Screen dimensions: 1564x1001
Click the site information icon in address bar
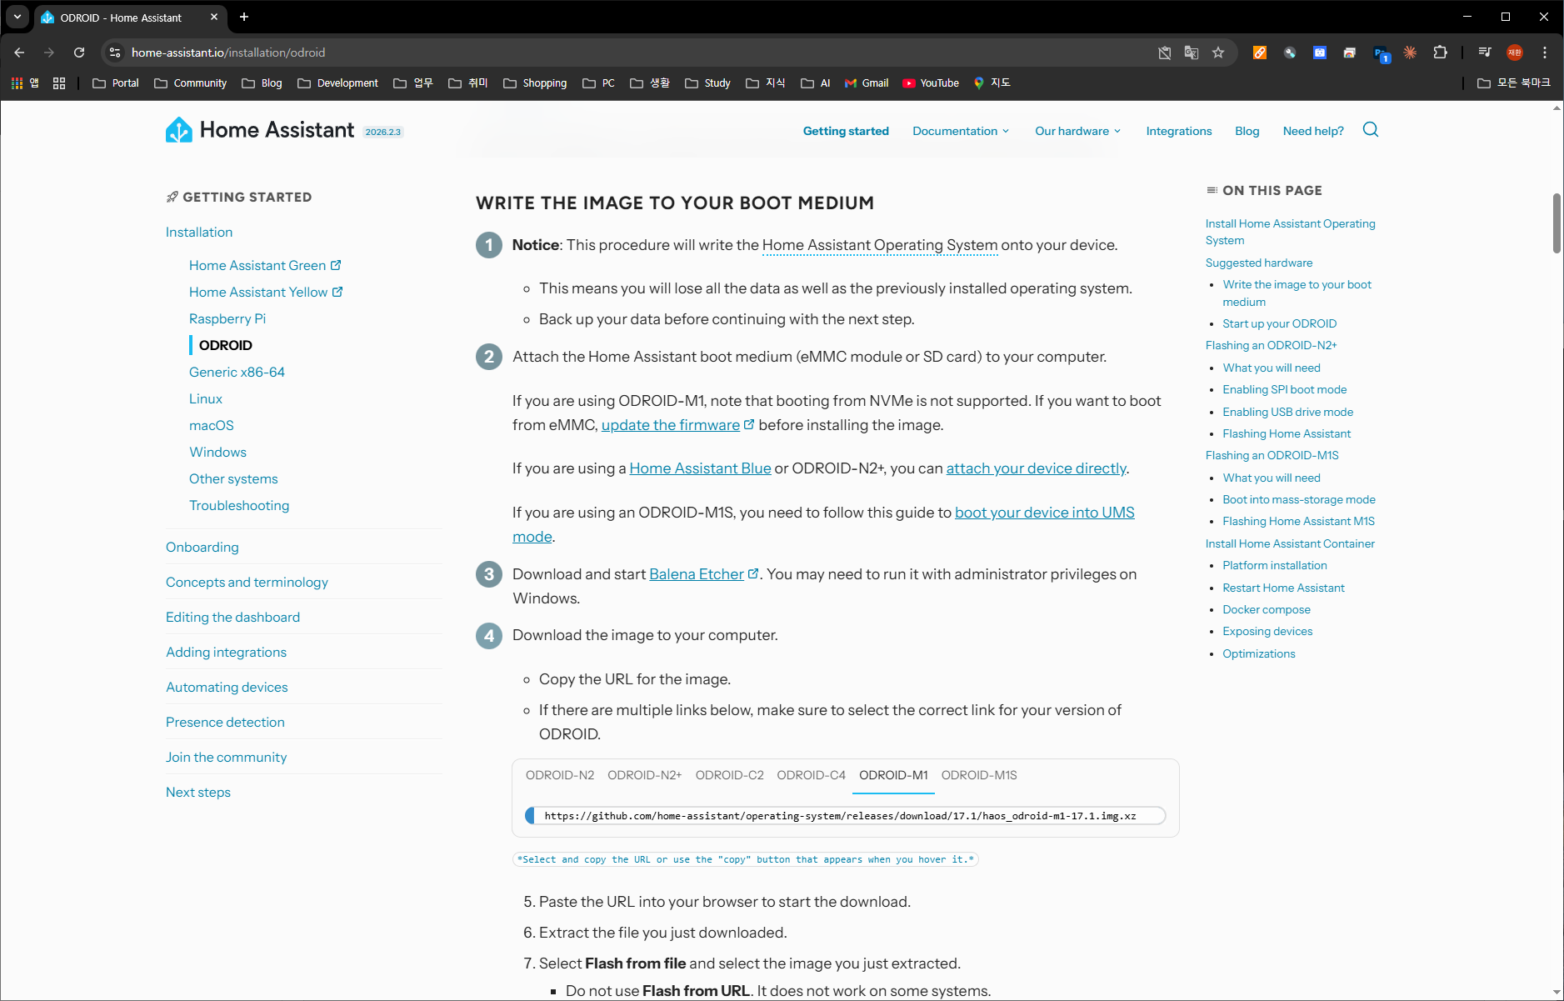[x=115, y=53]
